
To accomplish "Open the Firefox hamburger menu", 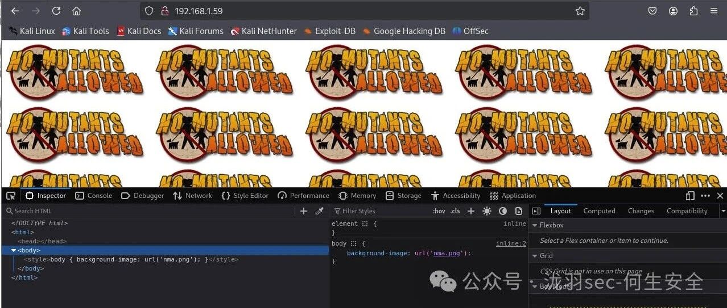I will tap(714, 11).
